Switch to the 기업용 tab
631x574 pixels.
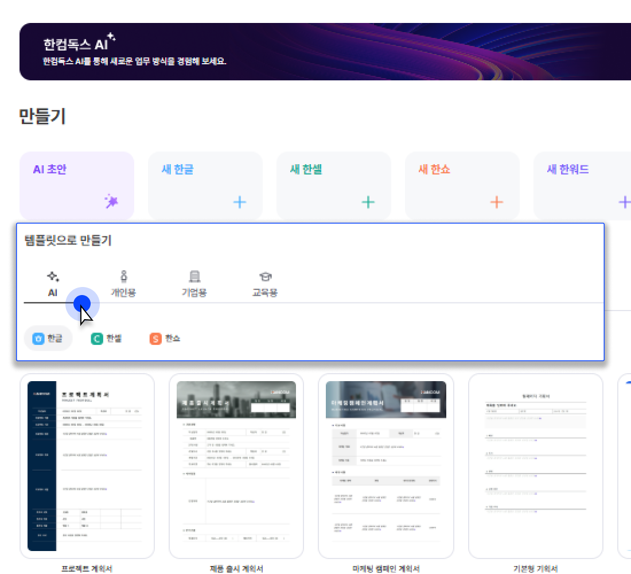point(194,284)
